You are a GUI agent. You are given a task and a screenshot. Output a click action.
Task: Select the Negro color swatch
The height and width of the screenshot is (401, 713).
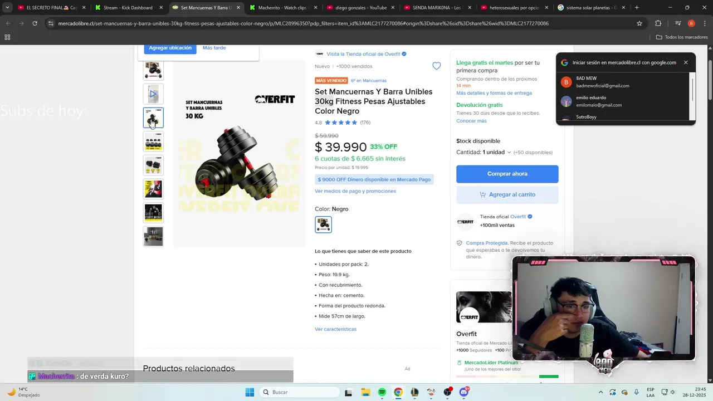click(x=323, y=224)
